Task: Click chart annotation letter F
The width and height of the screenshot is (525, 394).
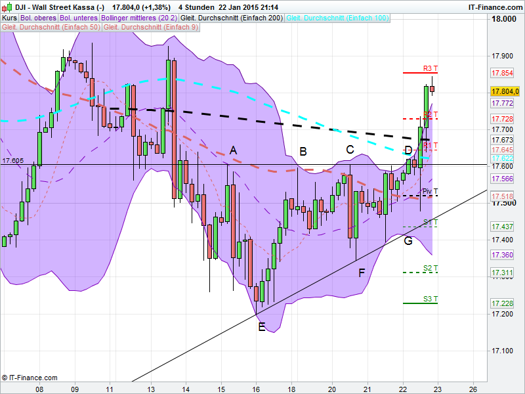Action: tap(362, 273)
